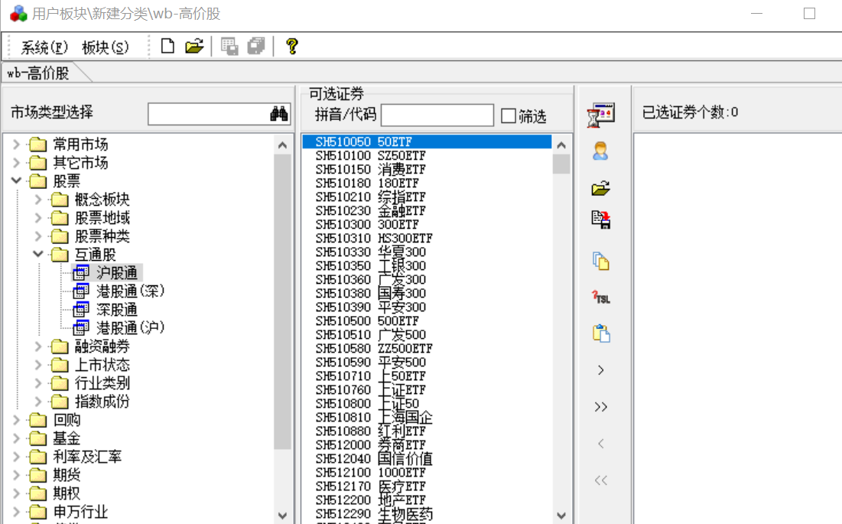Click the clipboard paste icon
This screenshot has height=524, width=842.
[x=601, y=334]
